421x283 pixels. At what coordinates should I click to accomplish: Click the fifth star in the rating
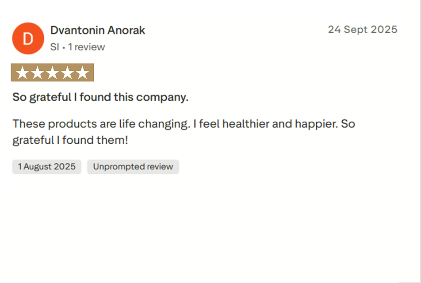[82, 73]
